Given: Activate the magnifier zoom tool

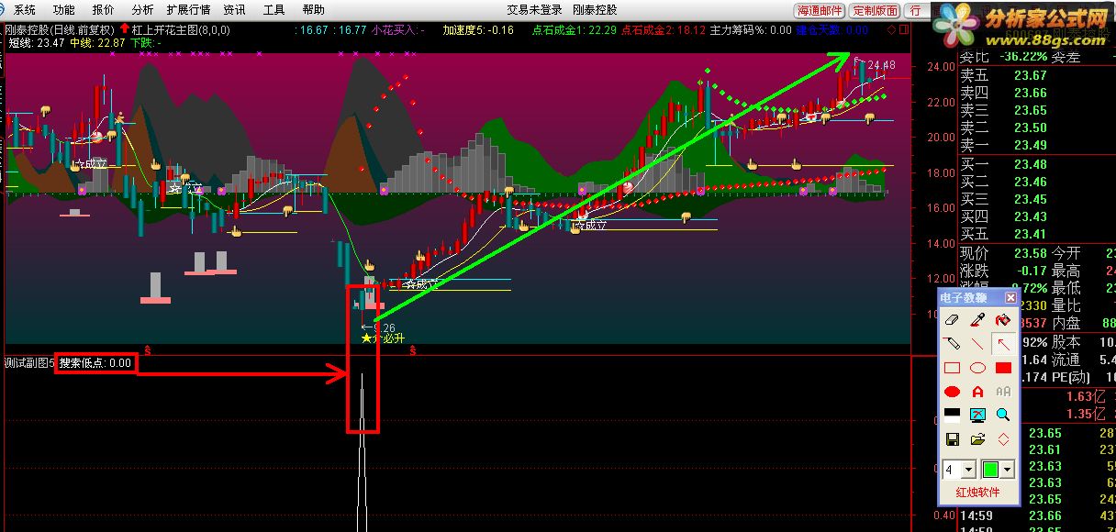Looking at the screenshot, I should click(x=1003, y=415).
